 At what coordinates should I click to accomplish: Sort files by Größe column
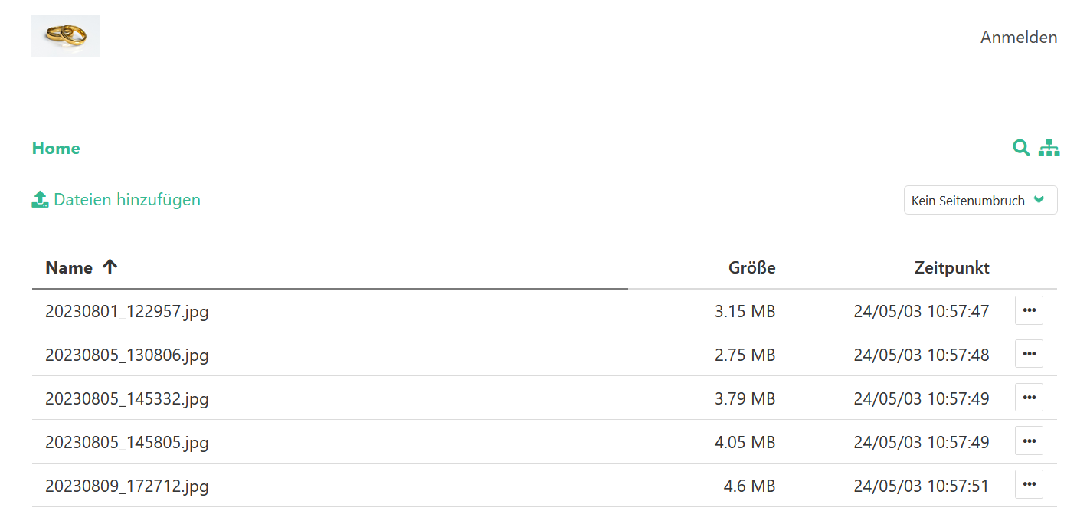[751, 267]
